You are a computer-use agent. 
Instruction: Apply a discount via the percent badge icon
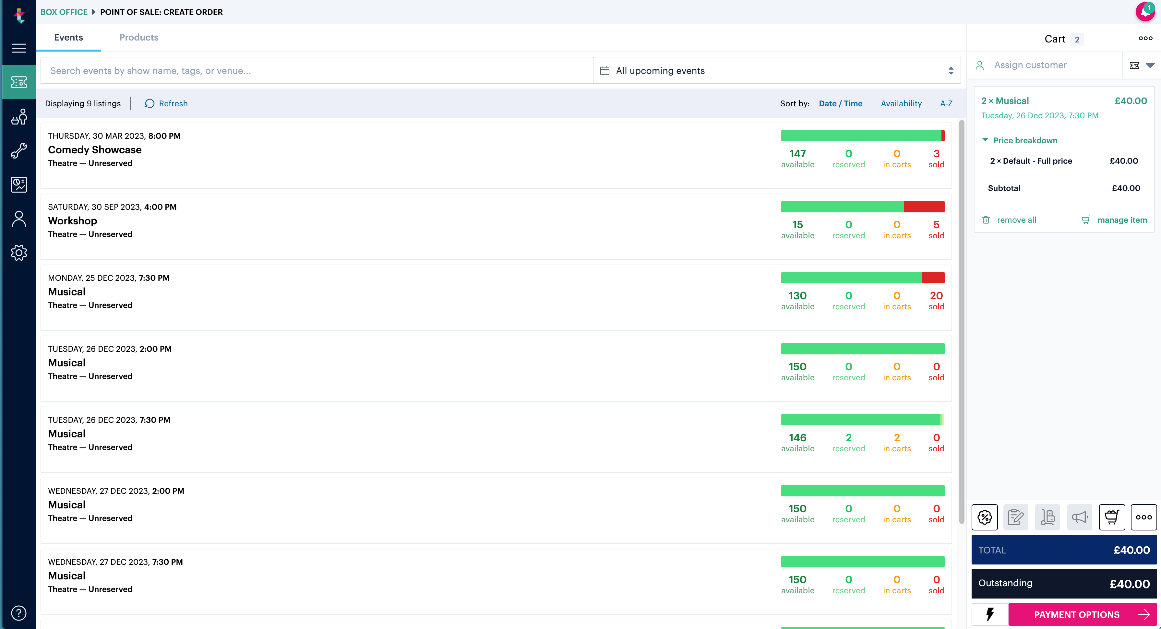point(984,517)
